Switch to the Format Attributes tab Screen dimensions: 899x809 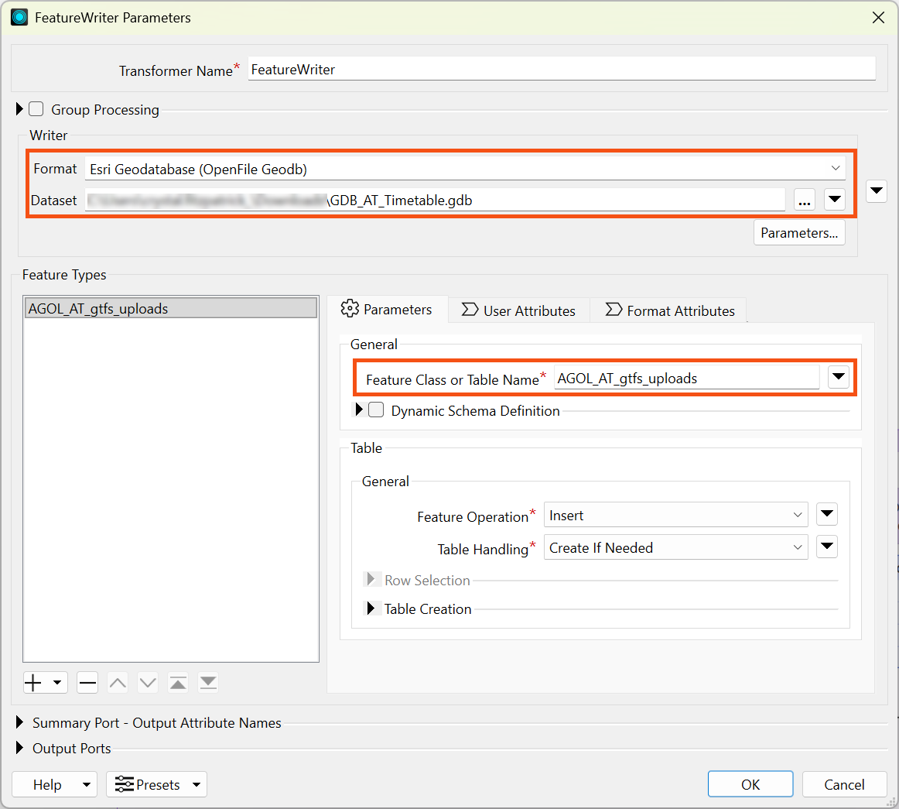[x=670, y=310]
